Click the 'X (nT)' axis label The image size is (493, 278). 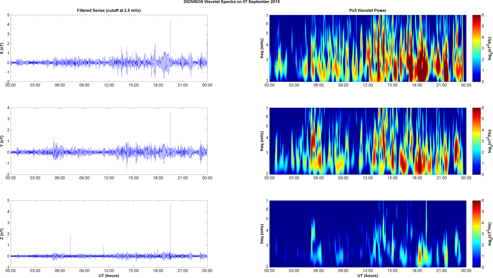(x=2, y=48)
